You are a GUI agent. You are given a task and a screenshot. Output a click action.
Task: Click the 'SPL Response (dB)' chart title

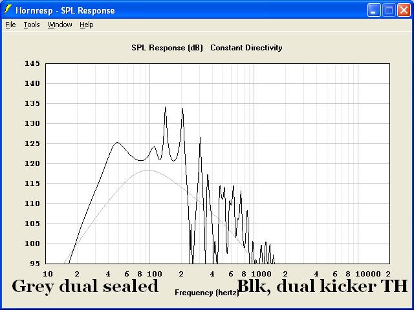pos(167,48)
